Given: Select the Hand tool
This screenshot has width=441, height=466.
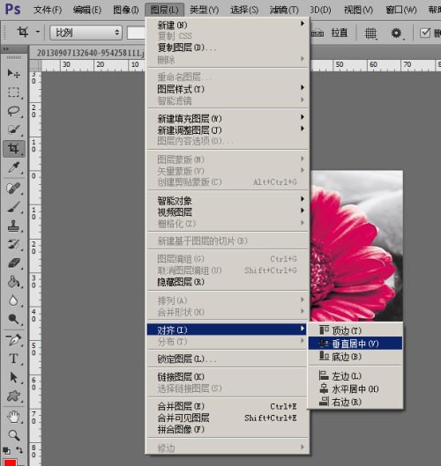Looking at the screenshot, I should tap(13, 417).
